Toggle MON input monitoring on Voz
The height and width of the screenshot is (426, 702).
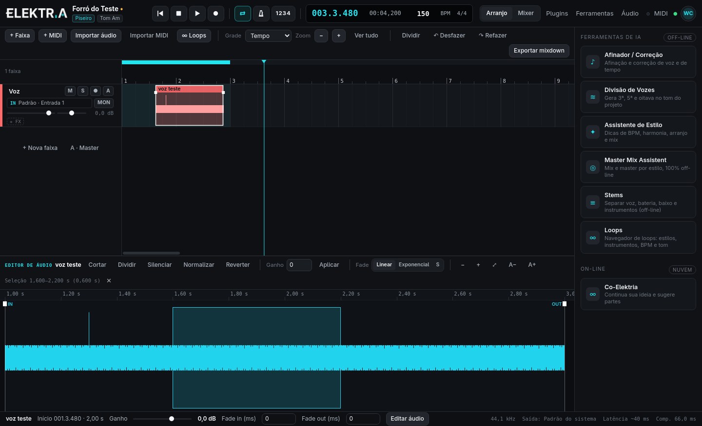coord(104,103)
